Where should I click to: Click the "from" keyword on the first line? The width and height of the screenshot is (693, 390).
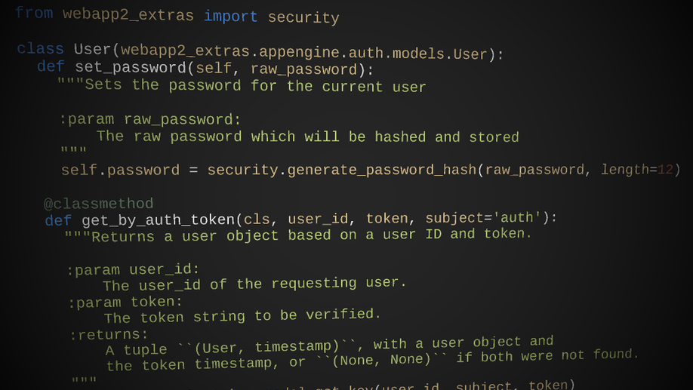[x=33, y=13]
